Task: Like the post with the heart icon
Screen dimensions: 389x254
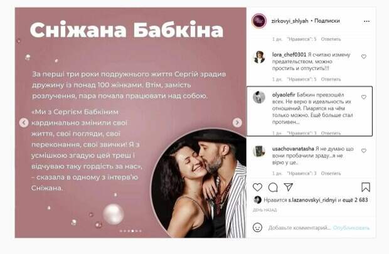Action: pyautogui.click(x=257, y=188)
